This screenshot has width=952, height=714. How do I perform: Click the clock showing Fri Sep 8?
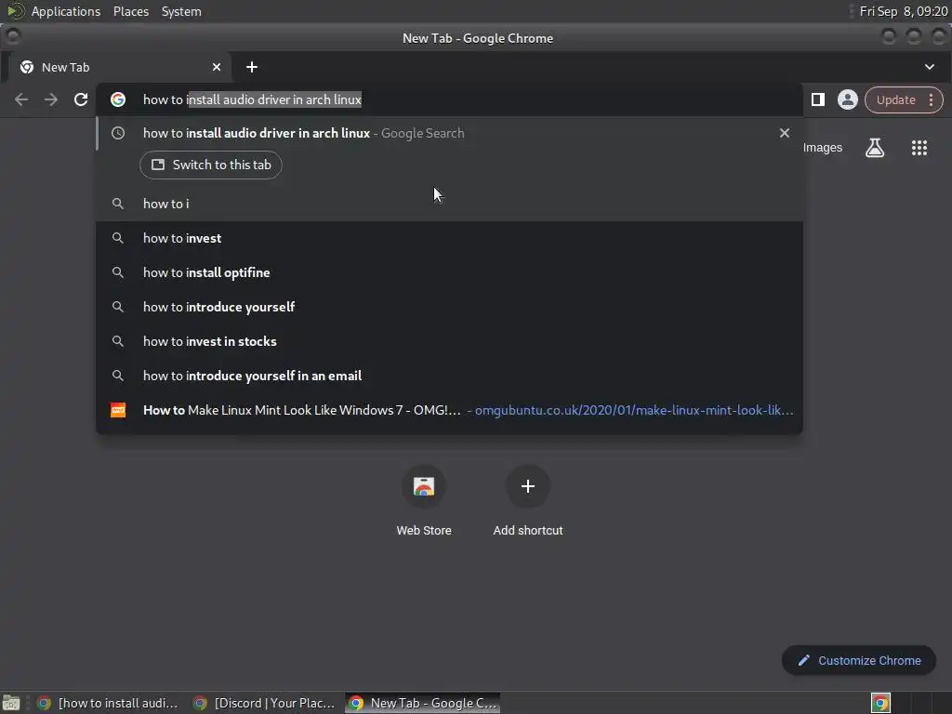[904, 11]
